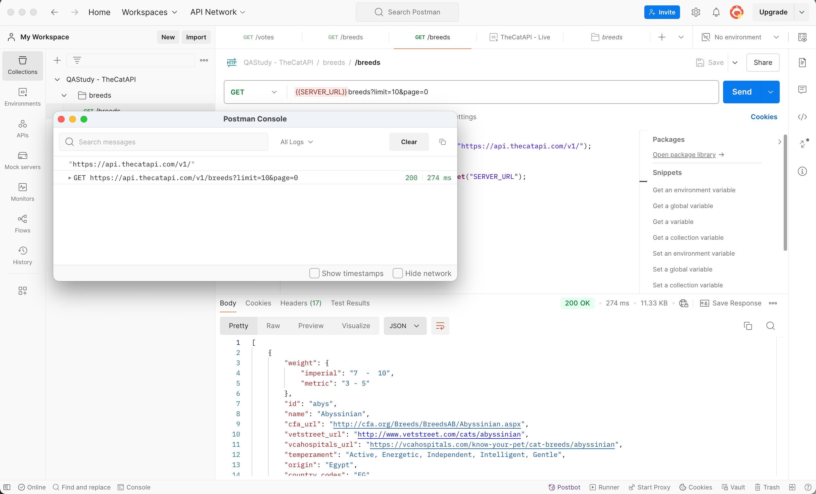
Task: Click the Send button
Action: 742,92
